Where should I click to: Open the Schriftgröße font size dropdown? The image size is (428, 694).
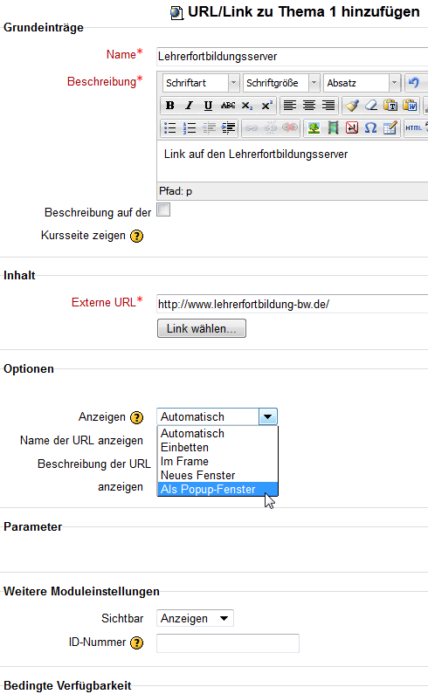282,83
